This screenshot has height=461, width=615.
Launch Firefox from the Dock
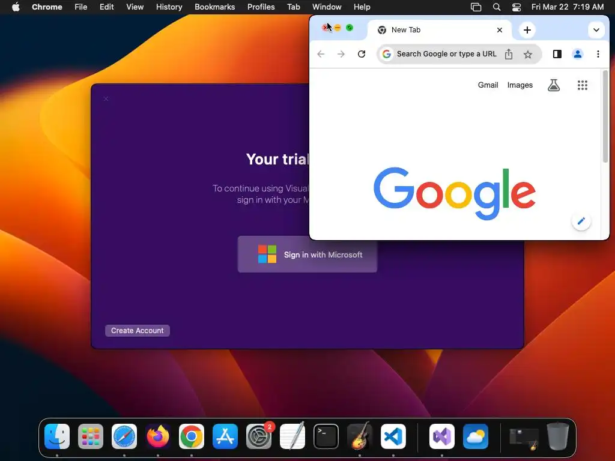(x=158, y=436)
